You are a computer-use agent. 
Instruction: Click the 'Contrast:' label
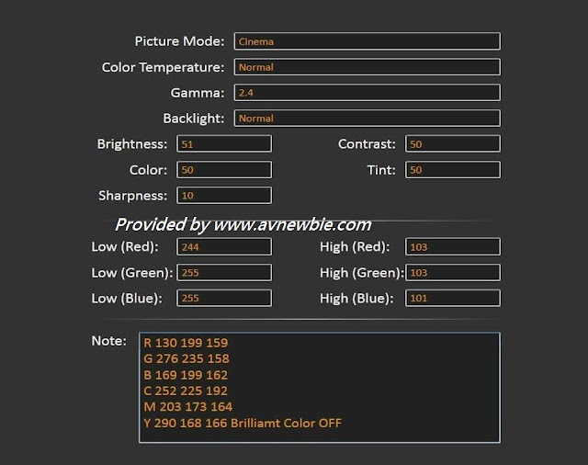point(367,144)
